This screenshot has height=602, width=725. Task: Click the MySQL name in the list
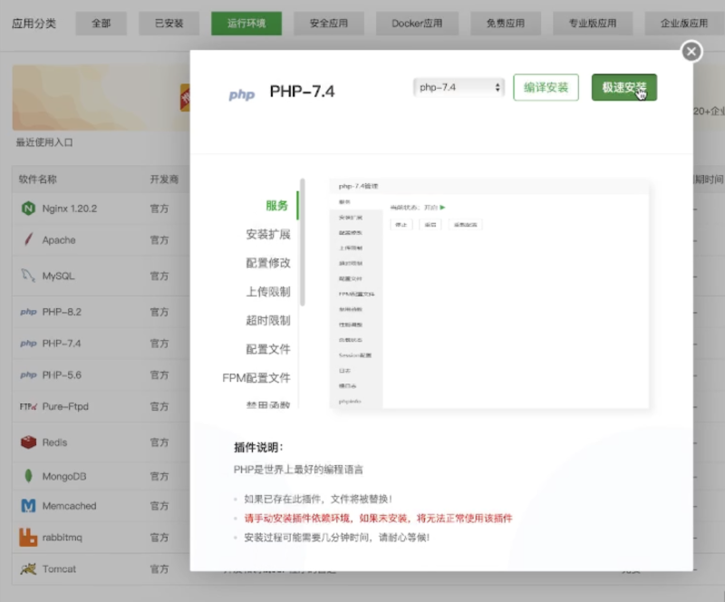tap(58, 276)
